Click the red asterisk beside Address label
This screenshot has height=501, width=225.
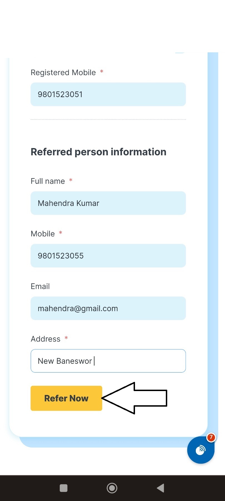66,338
